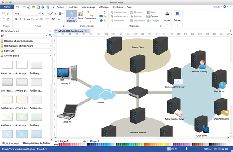Toggle Superscript formatting
The width and height of the screenshot is (233, 152).
[37, 19]
